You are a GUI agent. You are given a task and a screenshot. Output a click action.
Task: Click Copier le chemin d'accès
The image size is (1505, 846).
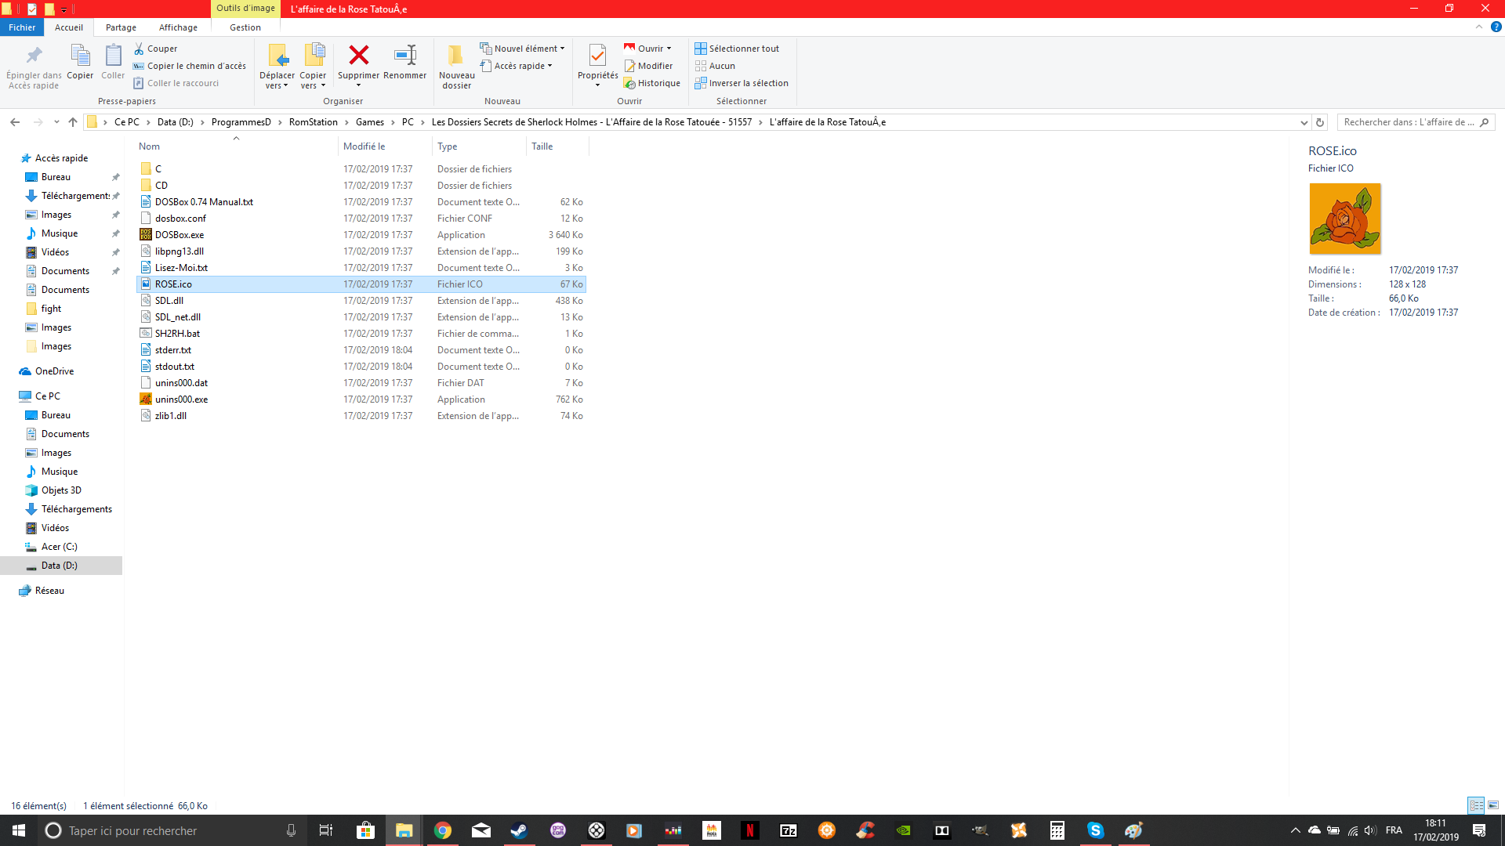click(x=190, y=66)
